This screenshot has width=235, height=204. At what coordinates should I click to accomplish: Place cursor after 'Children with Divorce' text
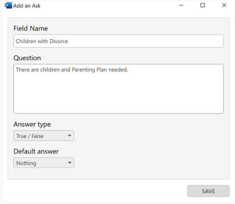[68, 41]
